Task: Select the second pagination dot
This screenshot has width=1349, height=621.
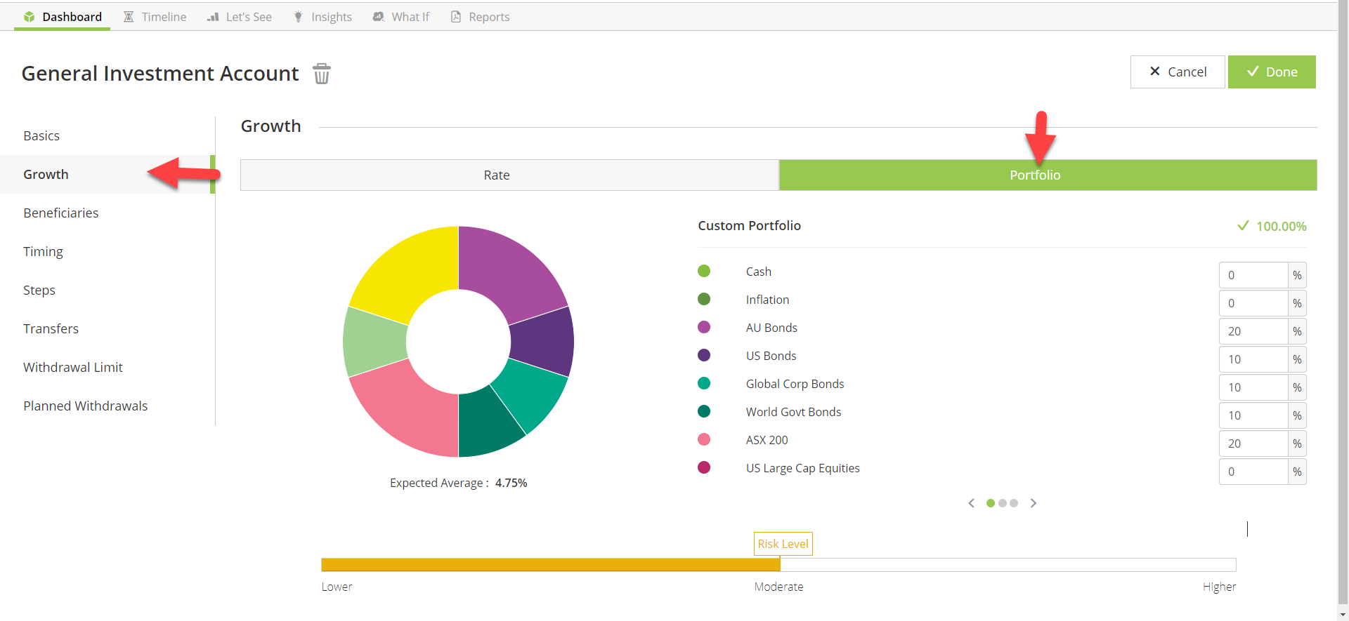Action: tap(1003, 503)
